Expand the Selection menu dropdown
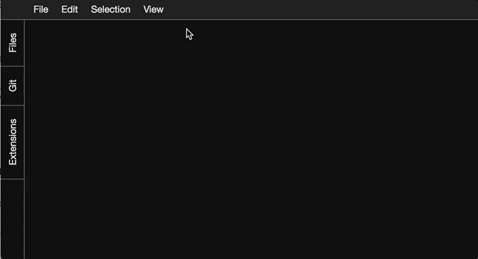Image resolution: width=478 pixels, height=259 pixels. 111,9
